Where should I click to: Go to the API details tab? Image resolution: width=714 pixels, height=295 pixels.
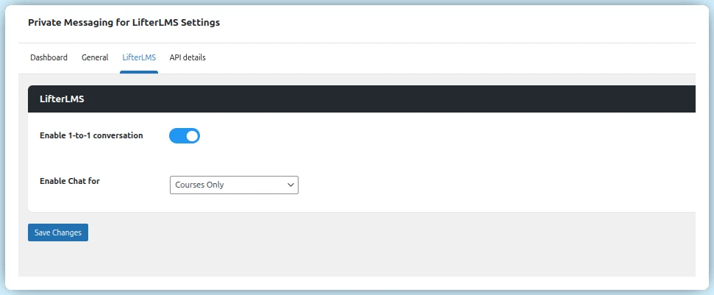[x=188, y=57]
